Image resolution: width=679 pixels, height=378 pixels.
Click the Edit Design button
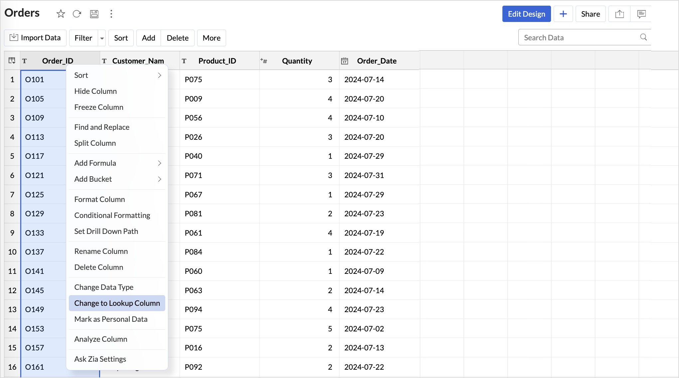coord(526,14)
